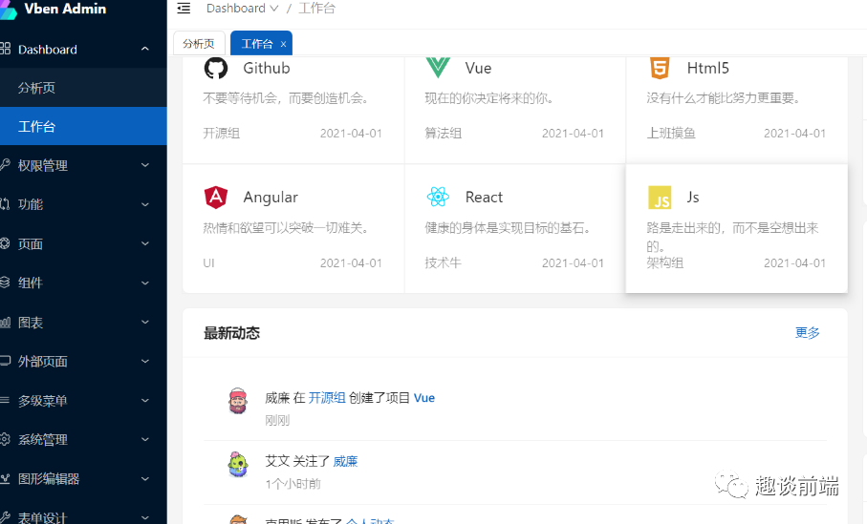Click the 1个小时前 timestamp under 艾文
Image resolution: width=867 pixels, height=524 pixels.
[293, 484]
